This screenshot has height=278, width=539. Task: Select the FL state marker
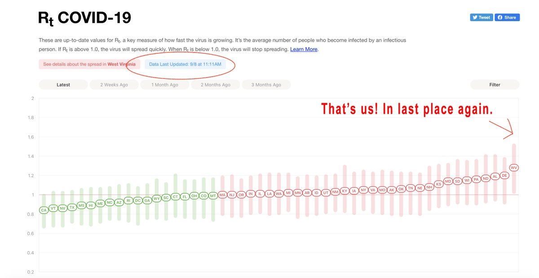pos(185,196)
